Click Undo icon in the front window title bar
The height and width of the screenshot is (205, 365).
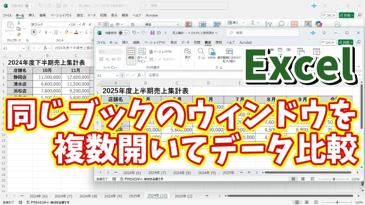coord(134,33)
